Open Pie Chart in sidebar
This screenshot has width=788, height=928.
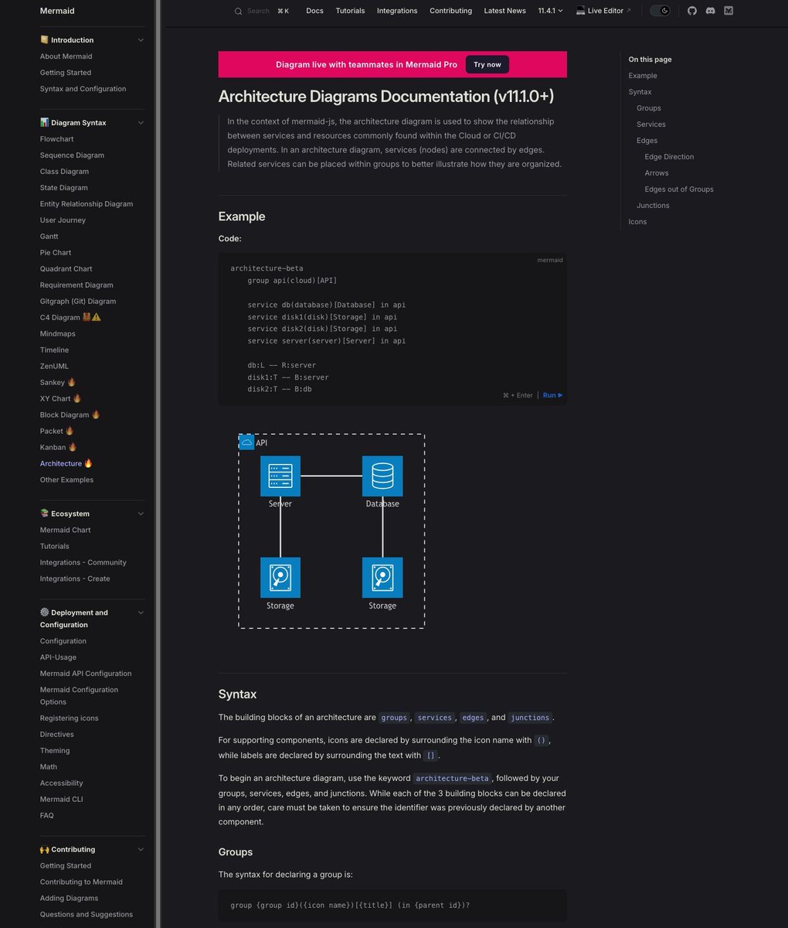(x=56, y=253)
